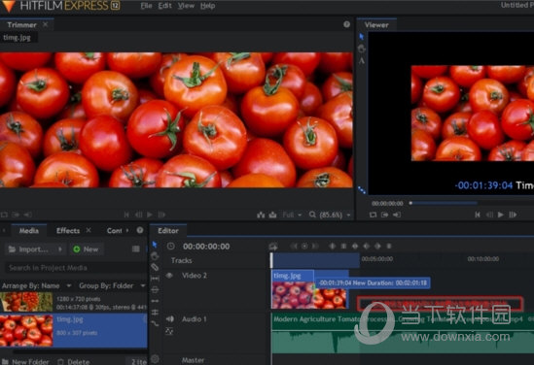Select the 1280 x 720 video media item

coord(74,303)
